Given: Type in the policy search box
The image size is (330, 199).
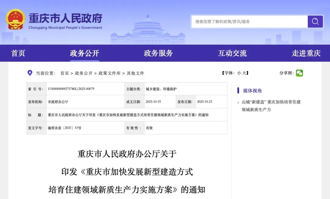Looking at the screenshot, I should [249, 22].
